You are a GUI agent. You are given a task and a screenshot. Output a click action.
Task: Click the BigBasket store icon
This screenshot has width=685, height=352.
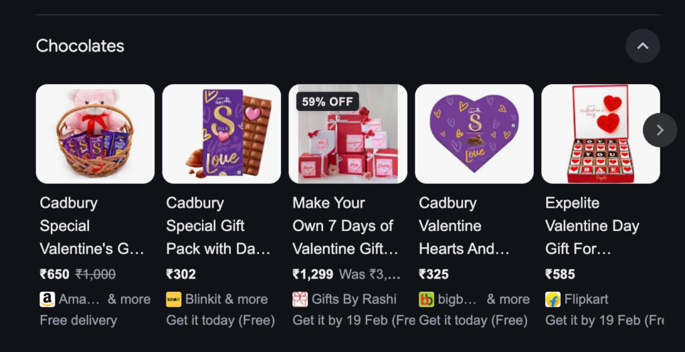[426, 299]
